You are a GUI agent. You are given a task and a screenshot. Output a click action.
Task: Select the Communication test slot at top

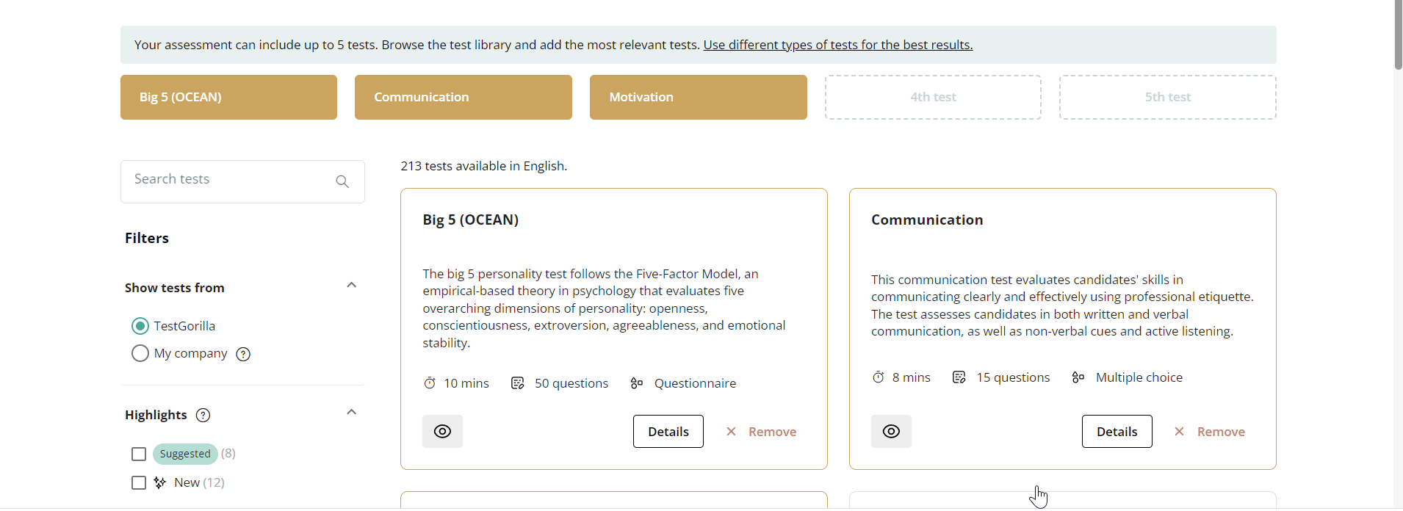[x=463, y=98]
